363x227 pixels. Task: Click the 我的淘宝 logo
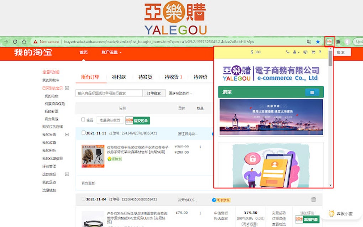33,52
